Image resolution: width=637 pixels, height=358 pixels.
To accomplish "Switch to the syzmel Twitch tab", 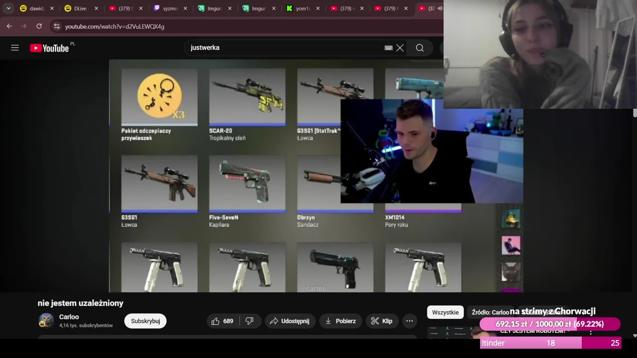I will (165, 8).
